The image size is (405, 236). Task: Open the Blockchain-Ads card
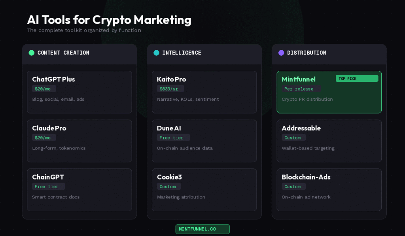(329, 190)
